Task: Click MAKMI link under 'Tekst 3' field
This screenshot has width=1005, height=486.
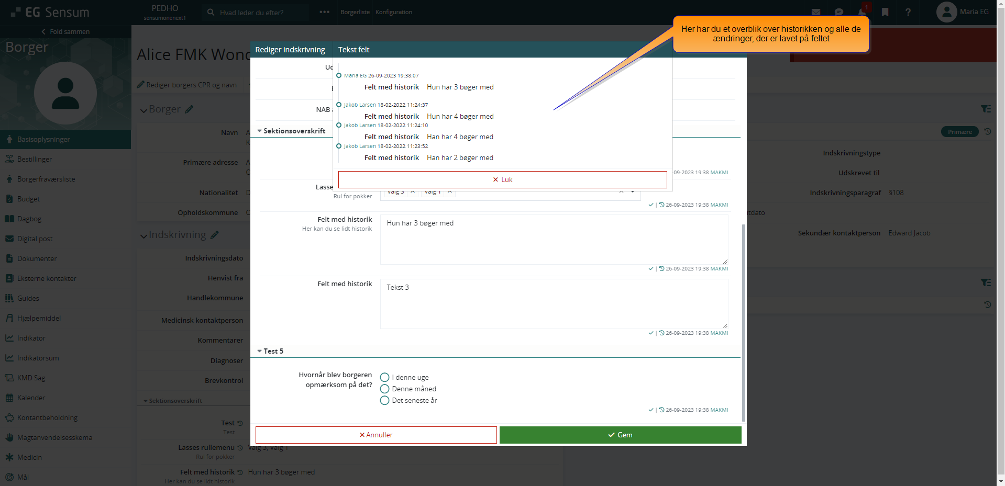Action: click(x=719, y=333)
